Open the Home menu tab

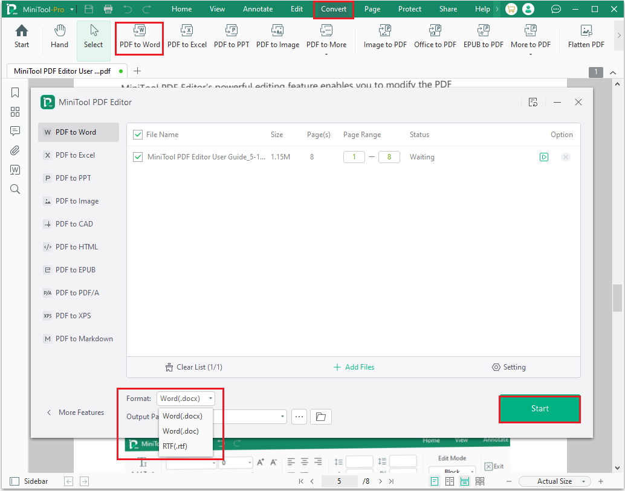(182, 9)
